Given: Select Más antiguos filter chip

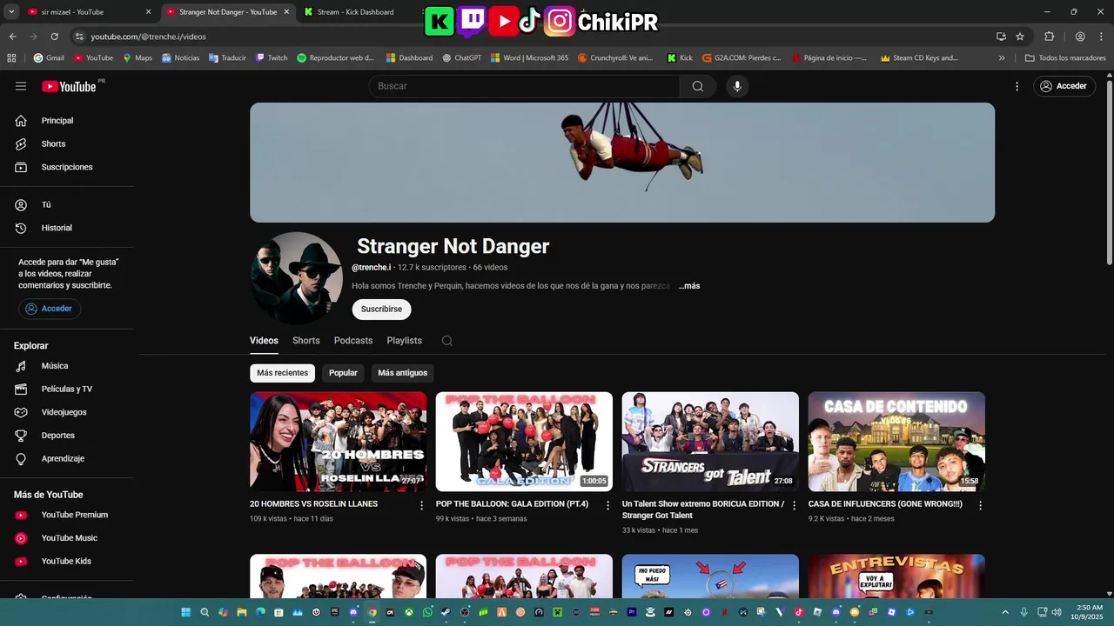Looking at the screenshot, I should 402,373.
